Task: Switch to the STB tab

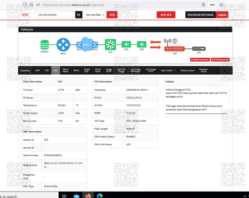Action: (47, 70)
